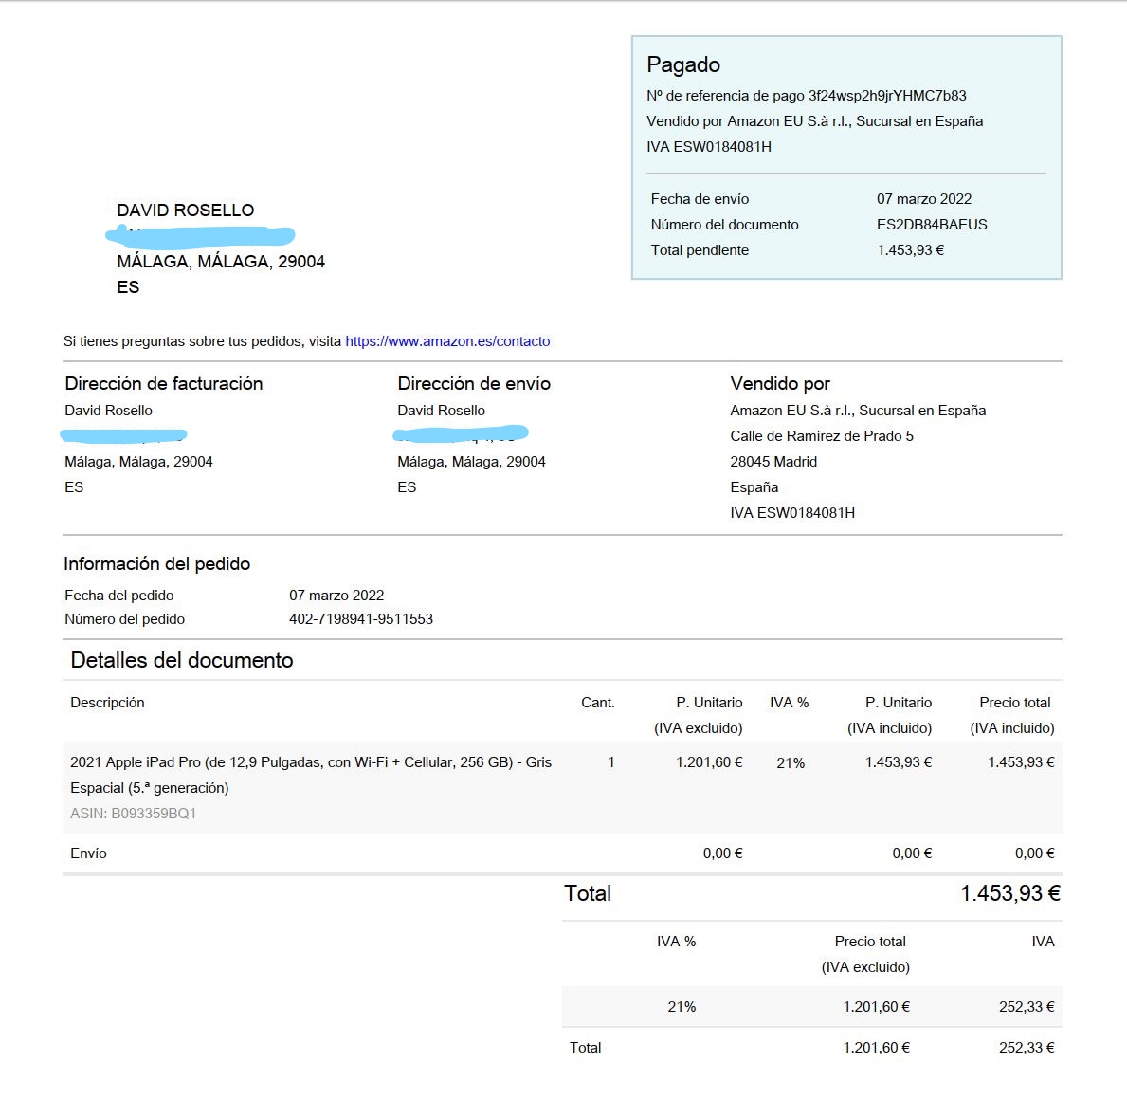Click 'Vendido por Amazon EU S.à r.l.' in Pagado box
This screenshot has height=1100, width=1127.
coord(814,121)
